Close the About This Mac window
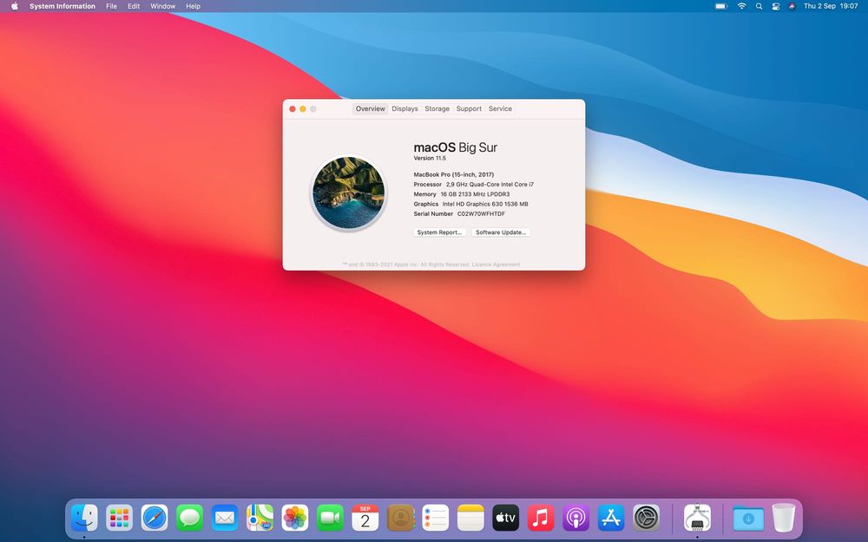 point(293,109)
